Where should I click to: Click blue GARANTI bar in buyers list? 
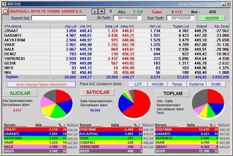pyautogui.click(x=35, y=134)
